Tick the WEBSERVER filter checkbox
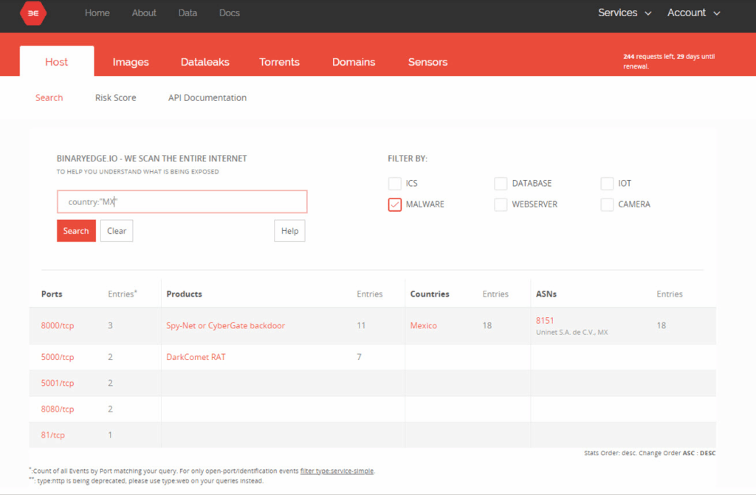 [x=501, y=204]
